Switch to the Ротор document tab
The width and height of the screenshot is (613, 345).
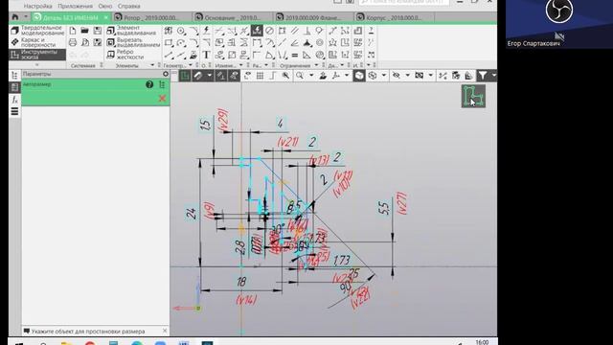(151, 17)
